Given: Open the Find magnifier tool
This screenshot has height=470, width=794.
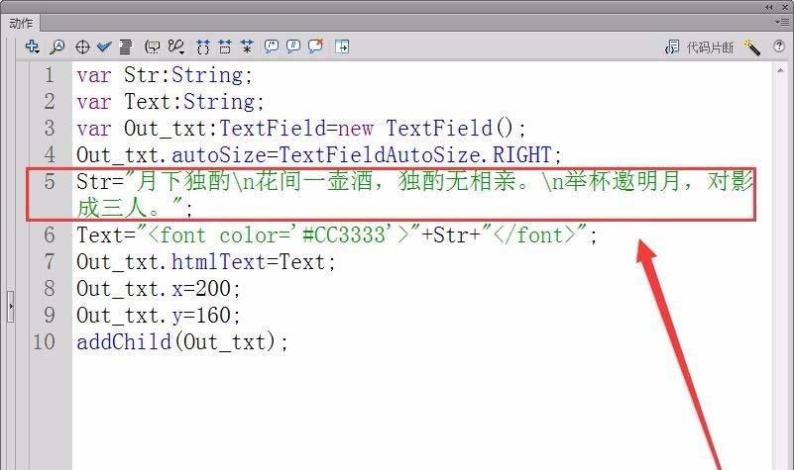Looking at the screenshot, I should [x=57, y=47].
